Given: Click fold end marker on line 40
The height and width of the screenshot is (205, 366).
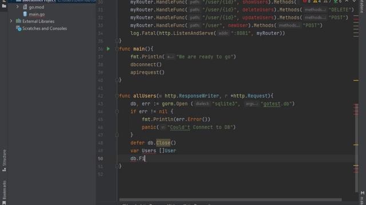Looking at the screenshot, I should (117, 80).
